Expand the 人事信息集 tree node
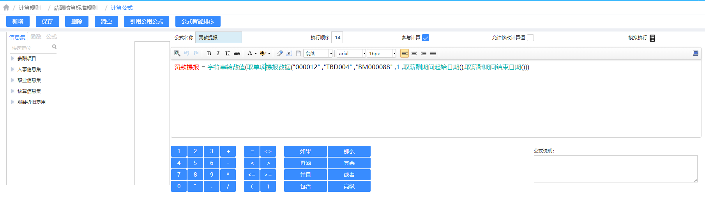Screen dimensions: 705x198 [x=12, y=69]
